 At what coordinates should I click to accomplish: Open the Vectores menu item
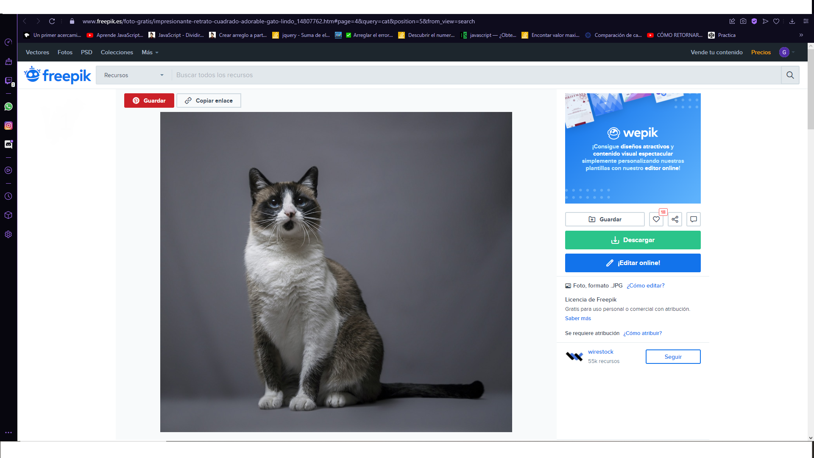pyautogui.click(x=37, y=52)
